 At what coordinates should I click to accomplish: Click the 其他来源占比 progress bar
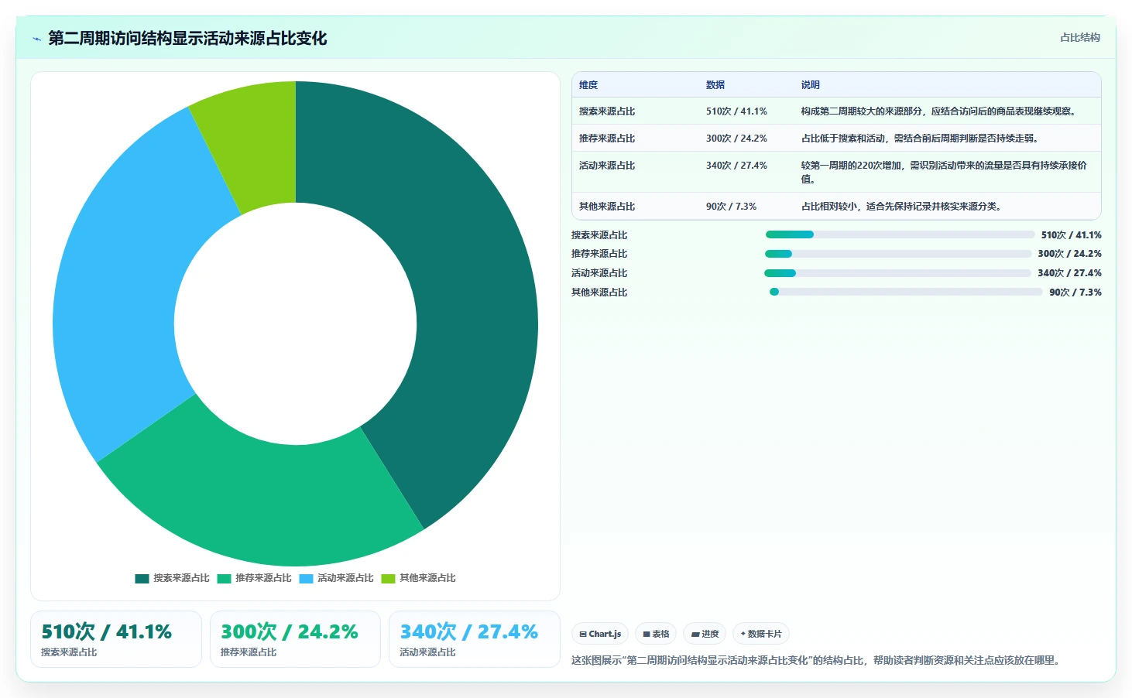click(x=906, y=292)
